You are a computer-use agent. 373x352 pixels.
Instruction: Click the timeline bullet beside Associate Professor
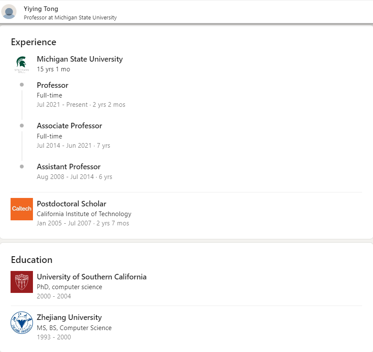click(22, 126)
